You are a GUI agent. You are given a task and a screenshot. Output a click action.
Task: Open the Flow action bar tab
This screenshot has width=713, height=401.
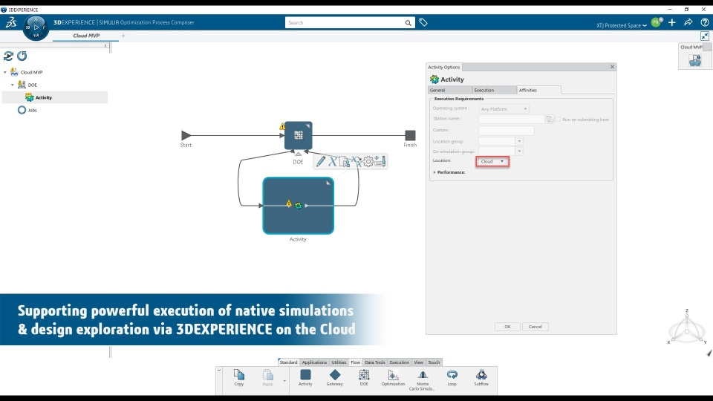click(356, 362)
